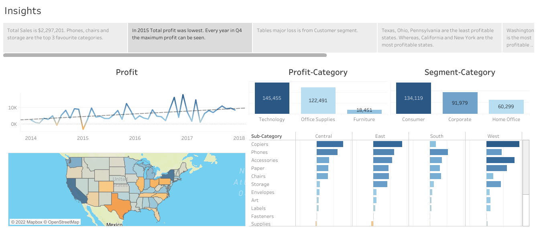Image resolution: width=537 pixels, height=234 pixels.
Task: Select the Technology profit bar
Action: [x=272, y=97]
